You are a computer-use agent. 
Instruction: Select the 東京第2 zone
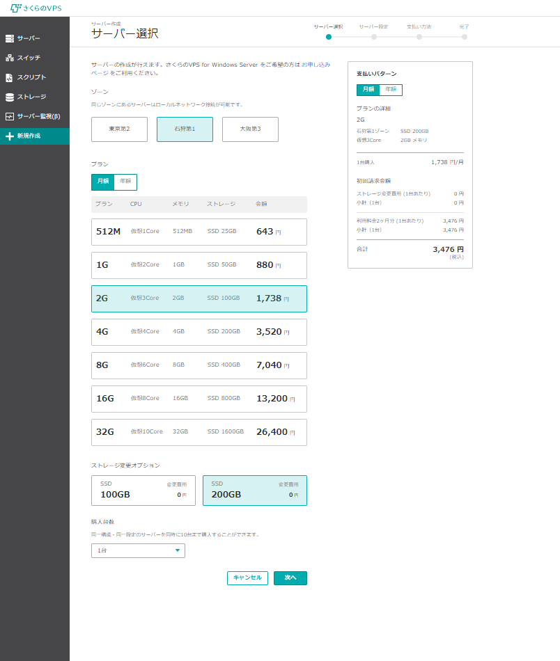[x=119, y=129]
